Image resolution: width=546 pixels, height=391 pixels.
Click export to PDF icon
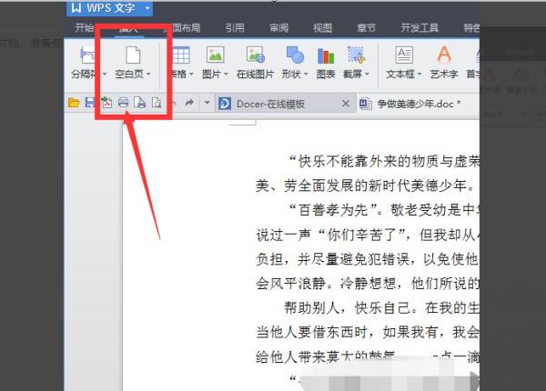click(106, 104)
